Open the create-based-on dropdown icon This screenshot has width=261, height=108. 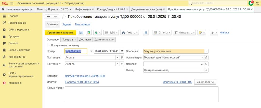[x=98, y=33]
